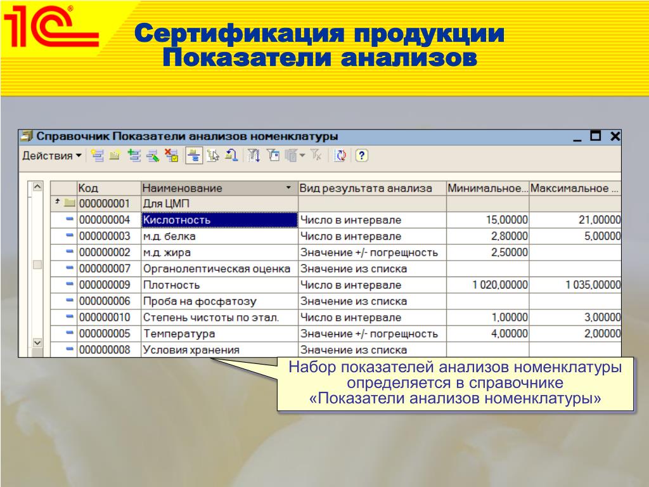Click the vertical scrollbar thumb
The image size is (649, 487).
(x=37, y=264)
